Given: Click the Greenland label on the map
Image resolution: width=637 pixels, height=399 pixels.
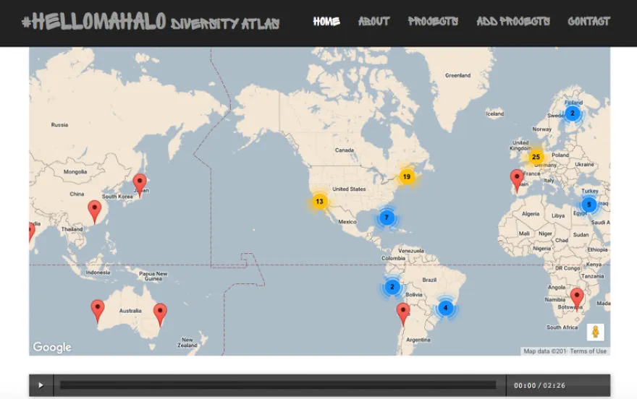Looking at the screenshot, I should [x=457, y=75].
